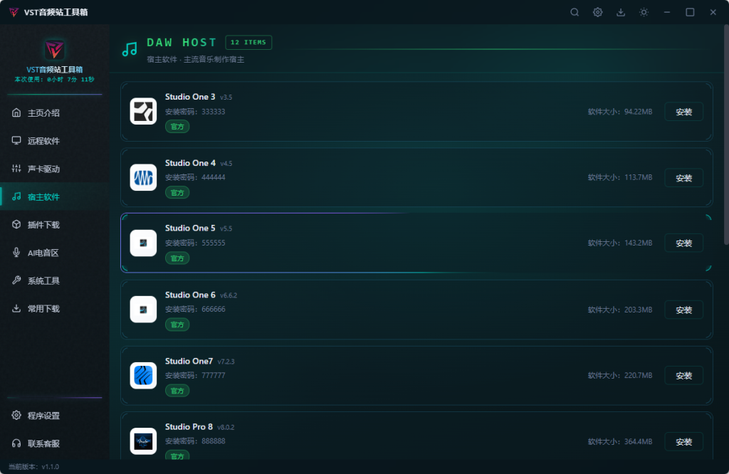Click 官方 tag under Studio One 6
Viewport: 729px width, 474px height.
click(x=177, y=325)
